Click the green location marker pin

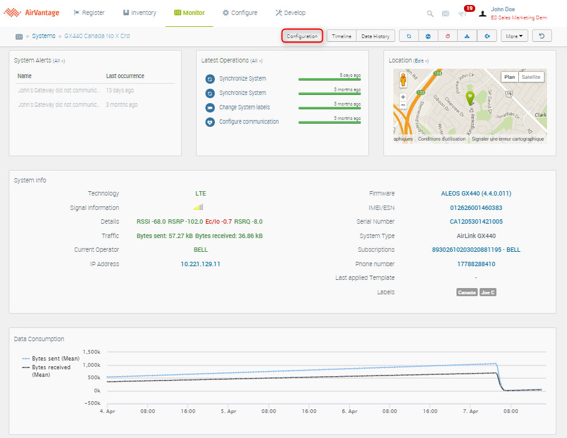(x=470, y=98)
